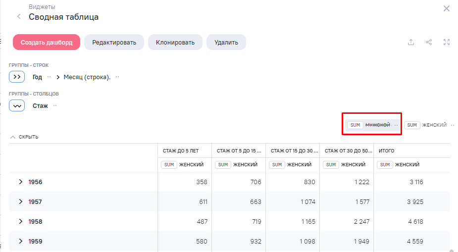The height and width of the screenshot is (252, 458).
Task: Open options dots next to Год
Action: click(49, 77)
